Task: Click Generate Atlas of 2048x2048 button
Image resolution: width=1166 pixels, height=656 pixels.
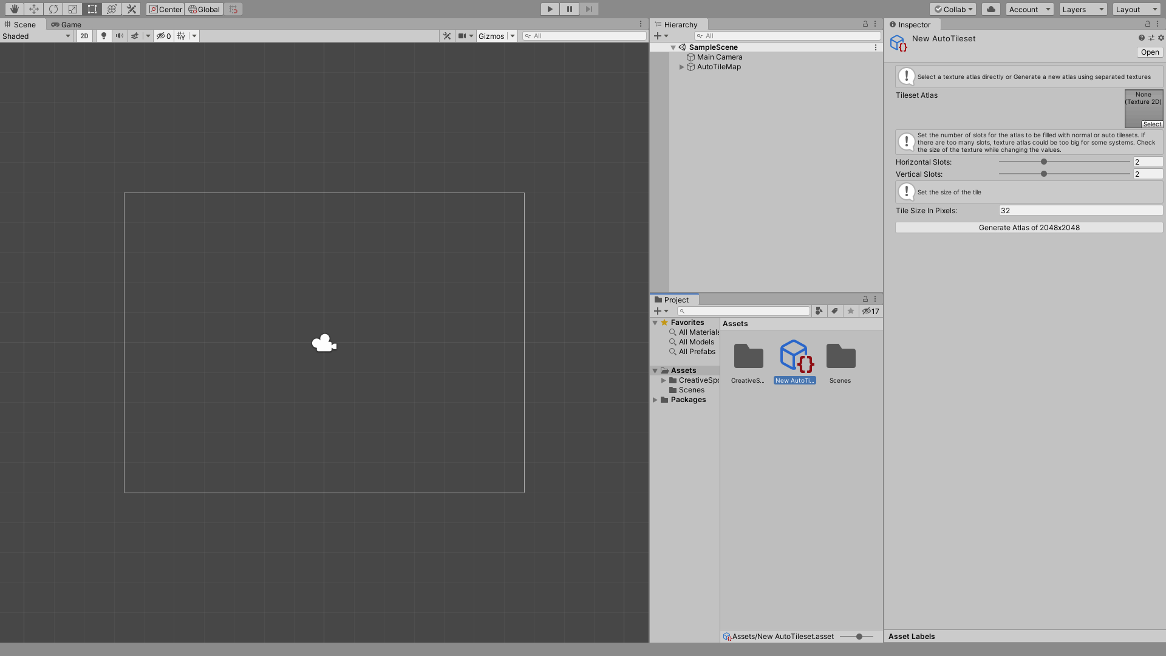Action: coord(1029,228)
